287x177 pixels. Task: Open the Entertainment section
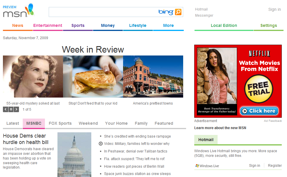coord(48,25)
